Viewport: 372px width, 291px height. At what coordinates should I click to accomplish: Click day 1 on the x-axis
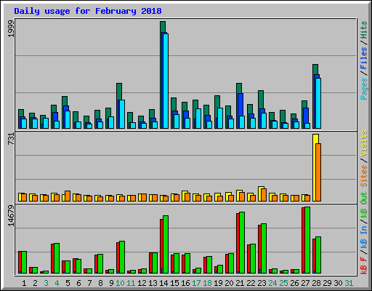24,283
